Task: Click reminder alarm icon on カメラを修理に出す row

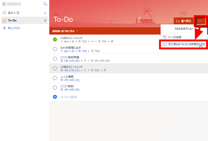Action: pos(92,51)
